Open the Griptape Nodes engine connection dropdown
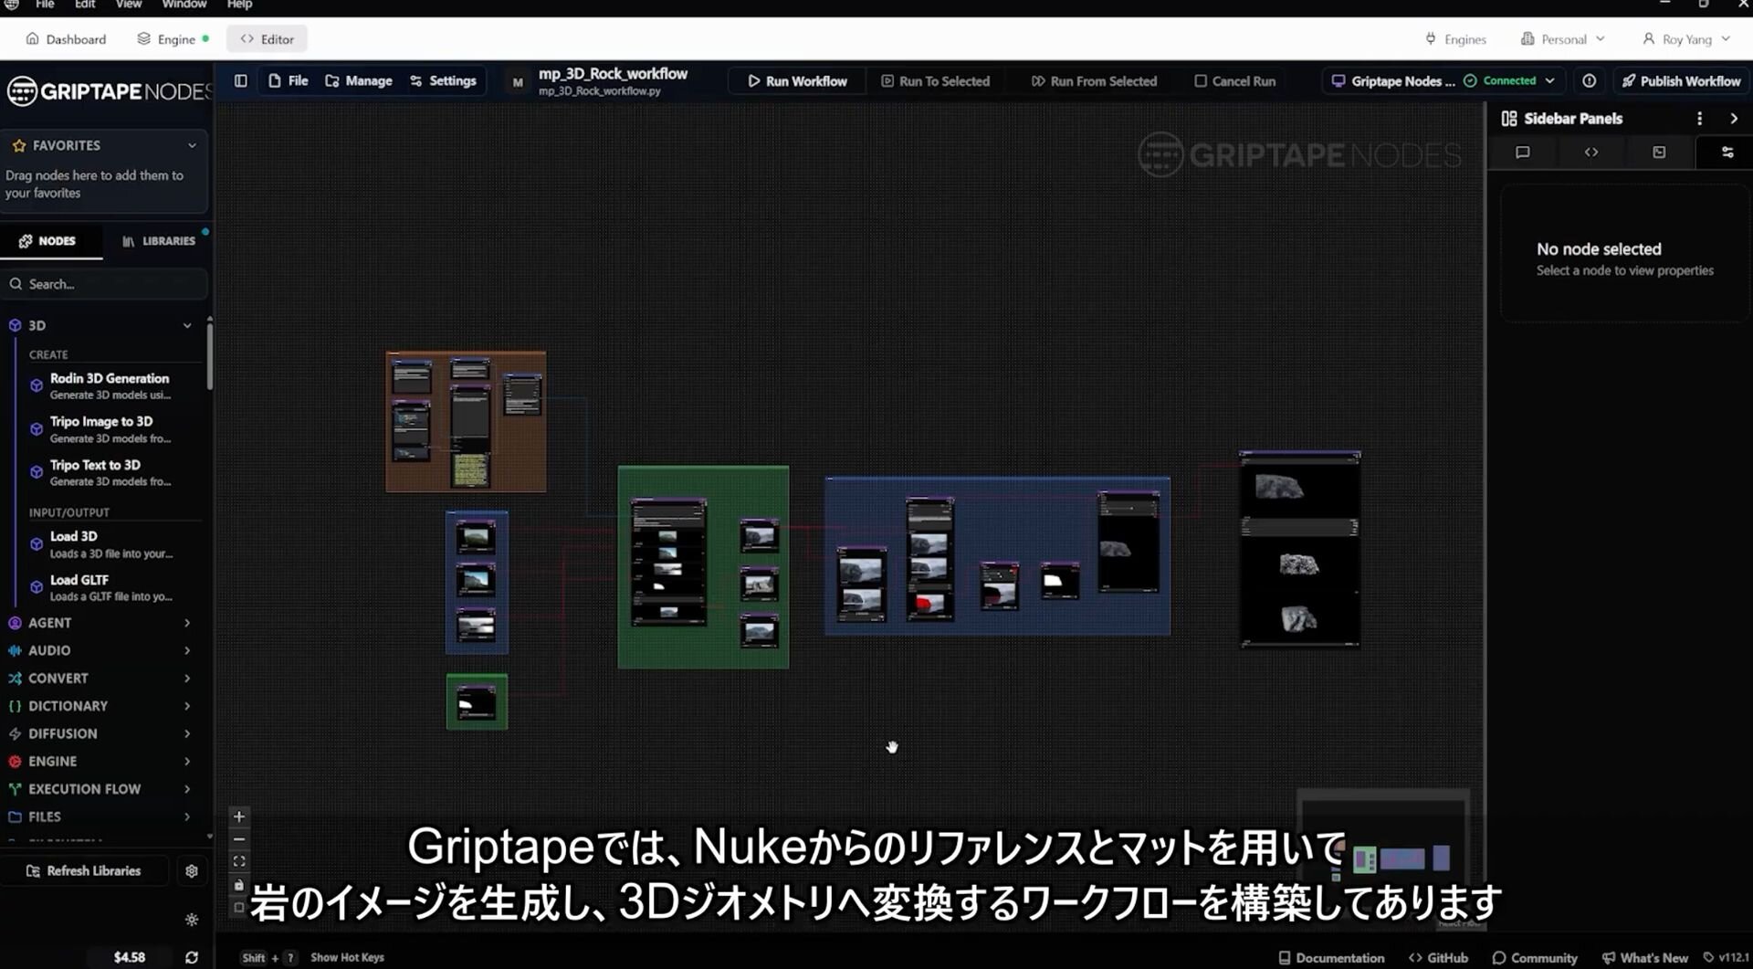Viewport: 1753px width, 969px height. click(x=1443, y=80)
